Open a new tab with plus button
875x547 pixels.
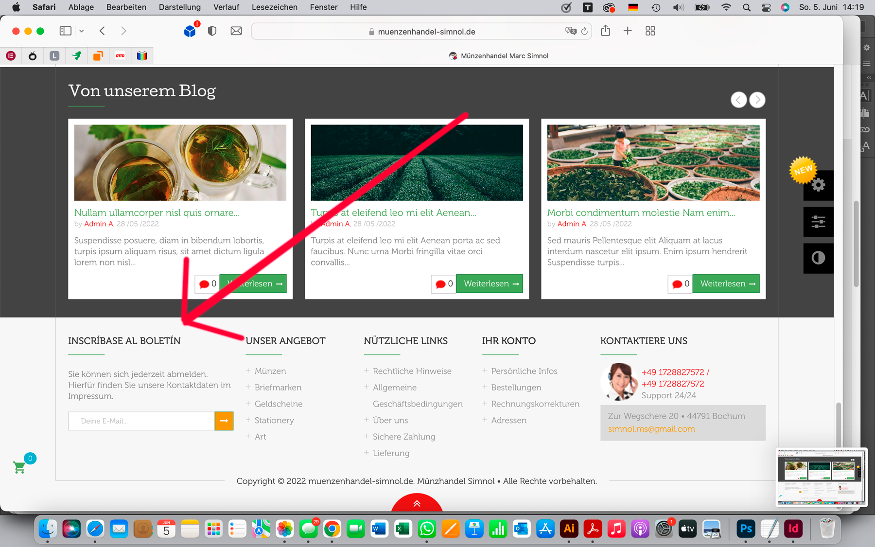(x=628, y=31)
